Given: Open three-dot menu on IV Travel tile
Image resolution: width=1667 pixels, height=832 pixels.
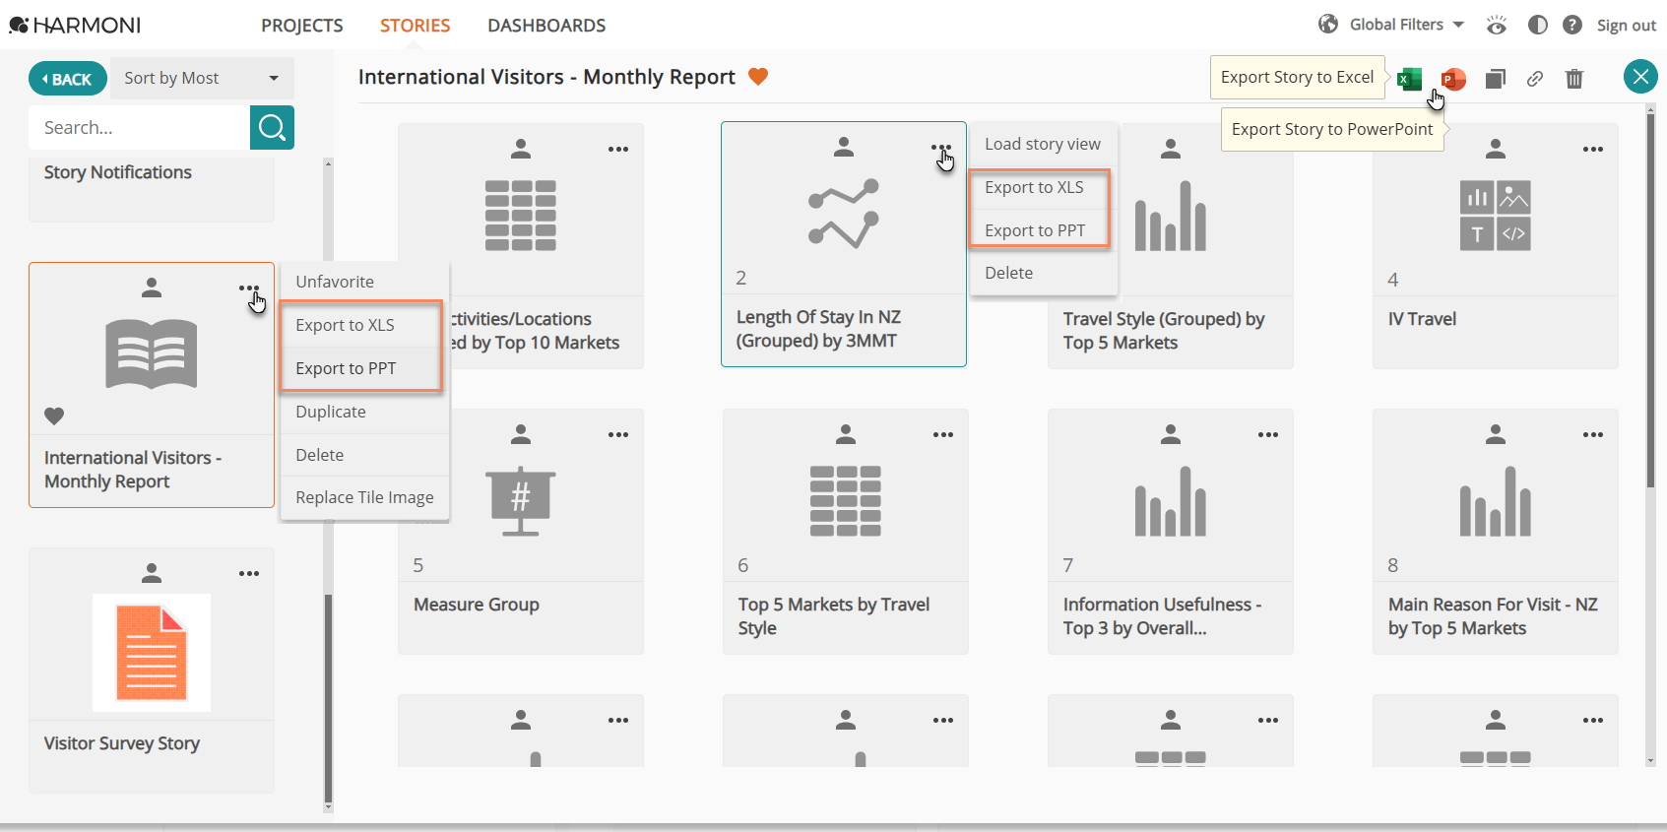Looking at the screenshot, I should click(1592, 150).
